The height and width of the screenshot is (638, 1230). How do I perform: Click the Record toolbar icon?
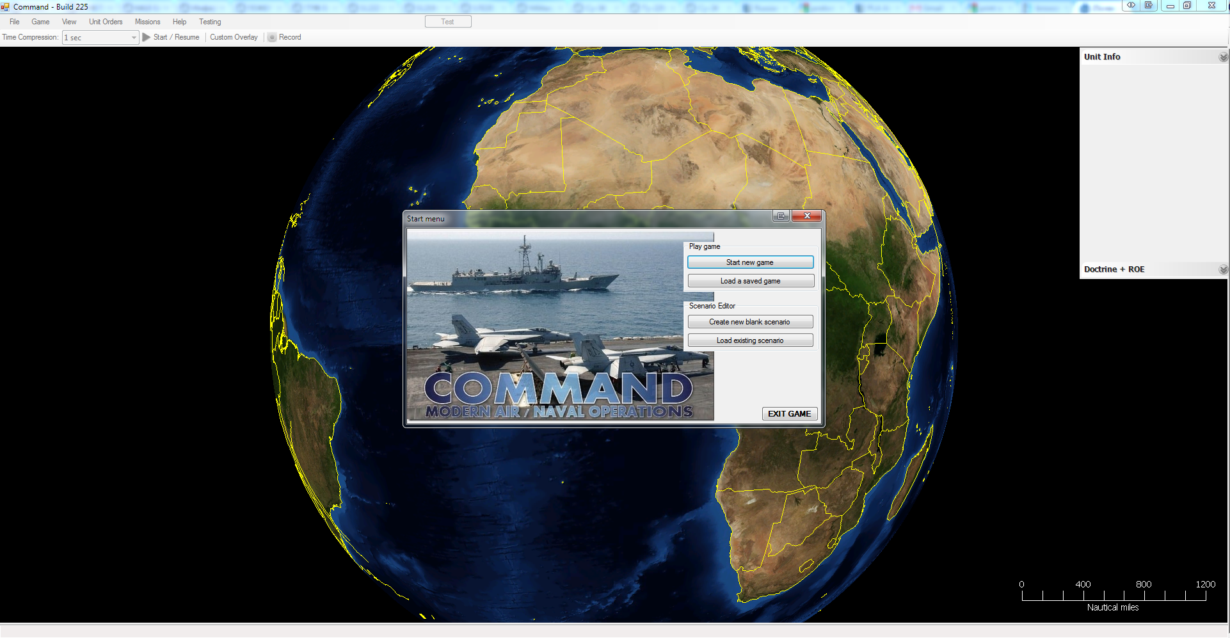pyautogui.click(x=272, y=37)
